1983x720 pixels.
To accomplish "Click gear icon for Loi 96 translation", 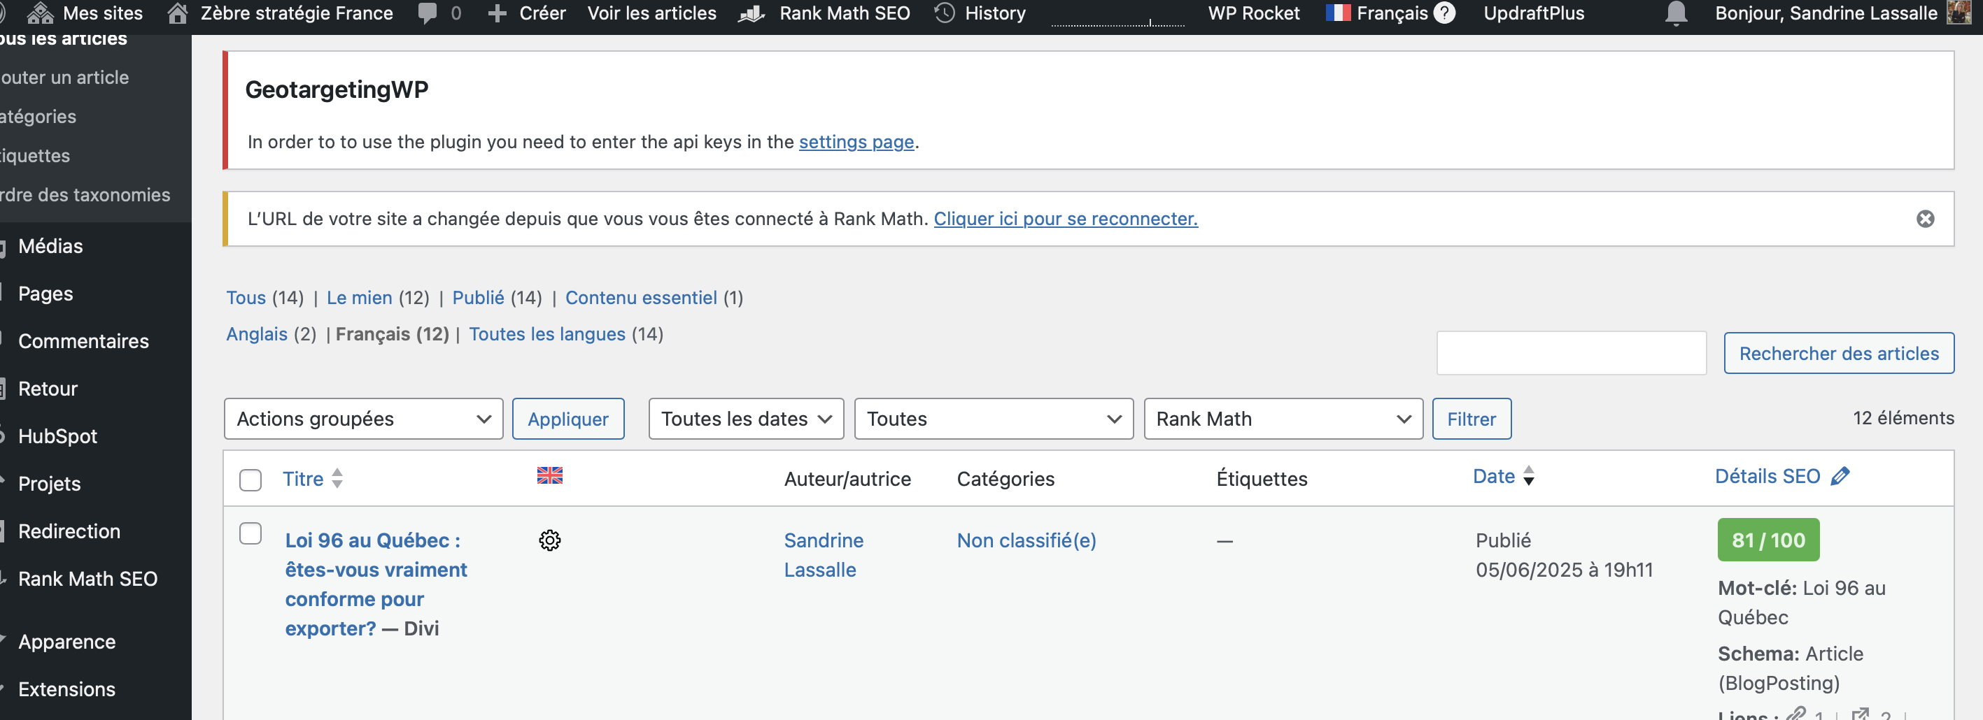I will coord(550,541).
